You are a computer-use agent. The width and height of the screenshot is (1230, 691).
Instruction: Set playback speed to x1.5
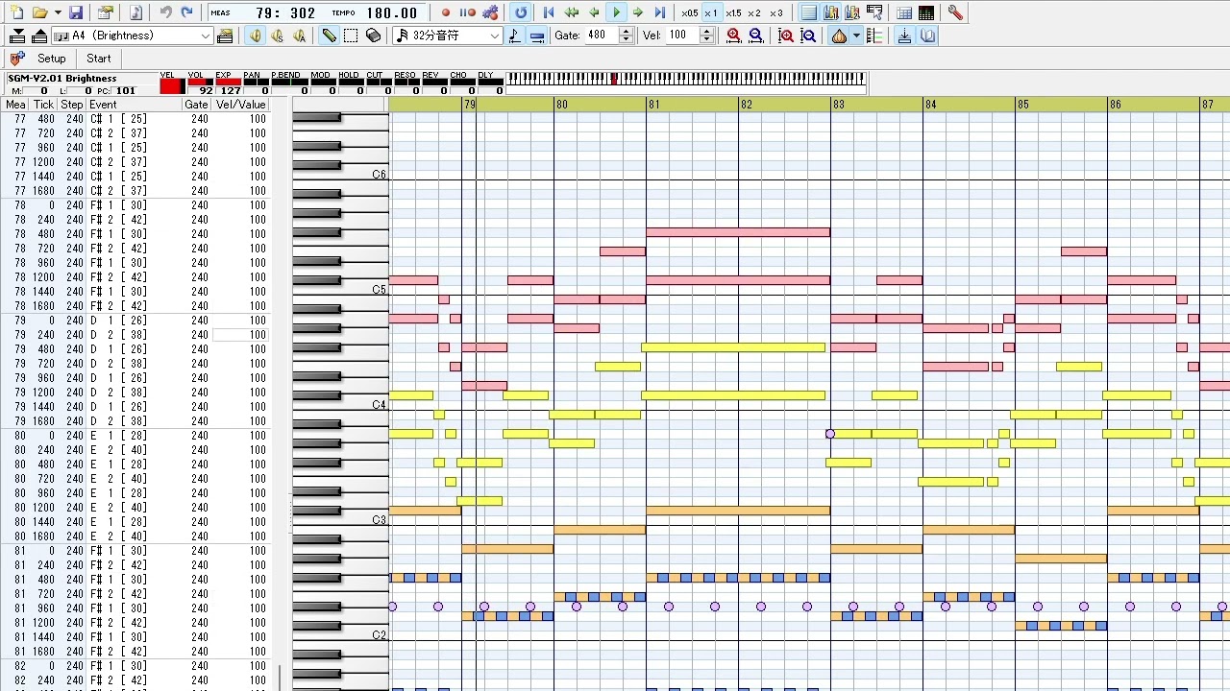click(733, 12)
